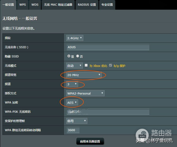The width and height of the screenshot is (177, 147).
Task: Click the key rotation field showing 3600
Action: pyautogui.click(x=73, y=130)
